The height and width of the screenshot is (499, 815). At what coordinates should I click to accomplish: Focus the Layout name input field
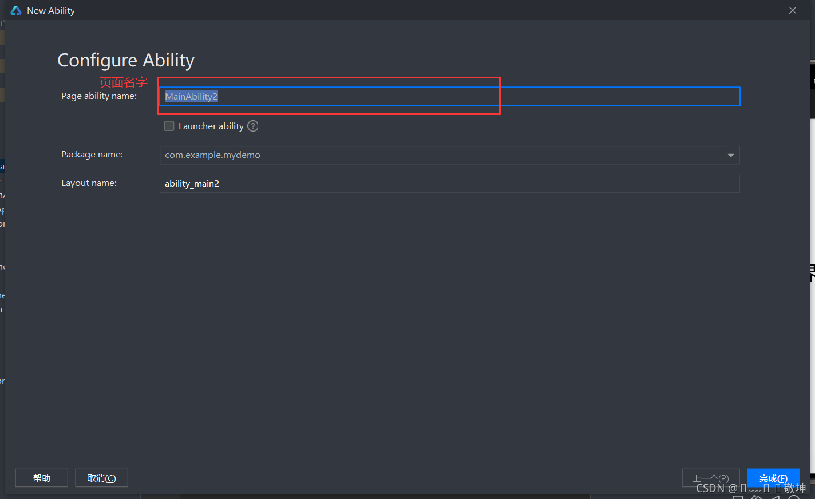tap(449, 184)
